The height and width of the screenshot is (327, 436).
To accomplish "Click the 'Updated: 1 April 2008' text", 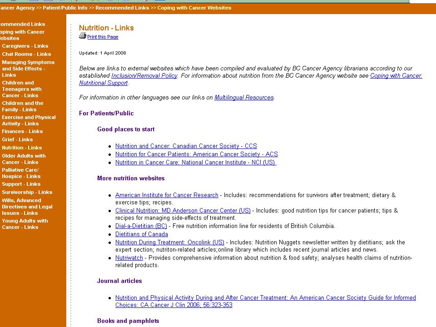I will tap(102, 53).
